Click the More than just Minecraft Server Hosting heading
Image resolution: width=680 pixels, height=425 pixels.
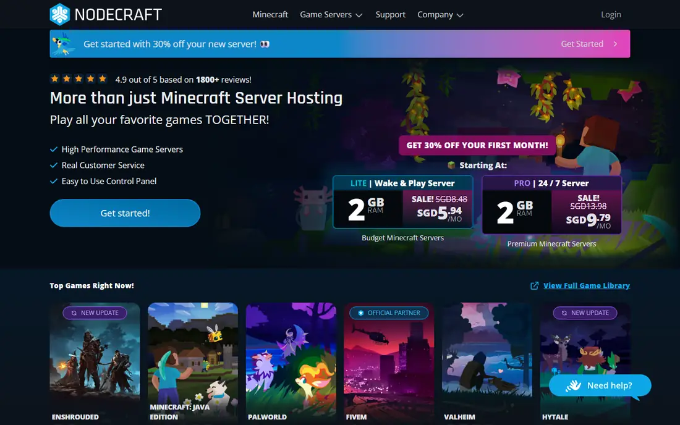pos(196,98)
